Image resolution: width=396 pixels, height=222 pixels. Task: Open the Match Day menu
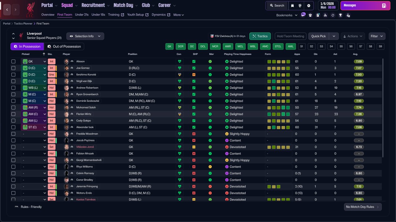point(126,5)
